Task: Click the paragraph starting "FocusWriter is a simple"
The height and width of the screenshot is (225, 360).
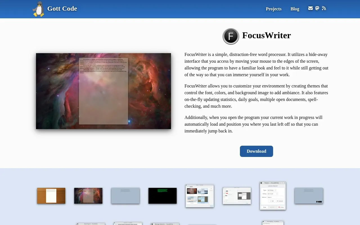Action: [x=256, y=65]
